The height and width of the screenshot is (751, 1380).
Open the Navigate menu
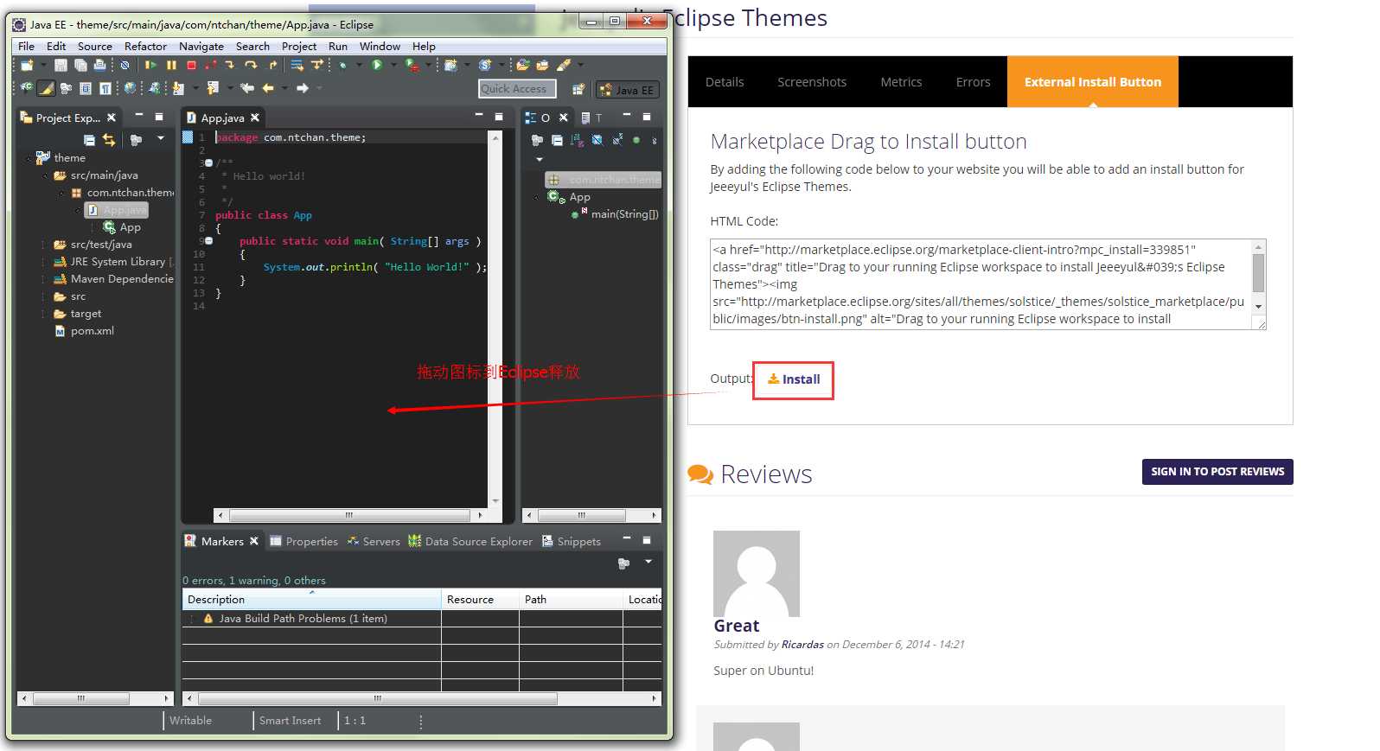201,46
